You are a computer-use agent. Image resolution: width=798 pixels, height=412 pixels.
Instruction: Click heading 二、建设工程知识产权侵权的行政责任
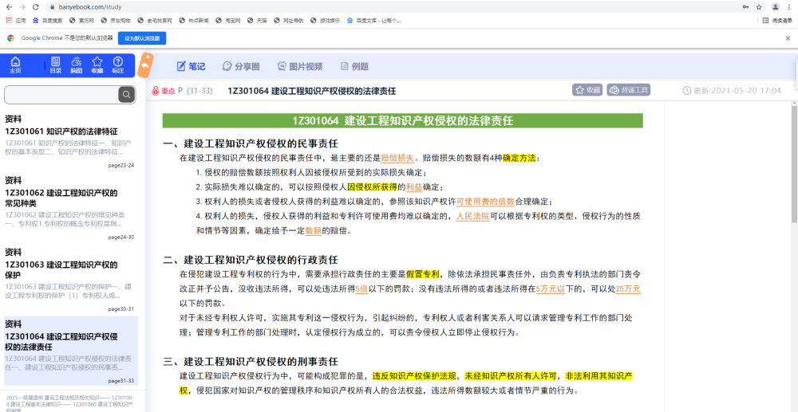[250, 261]
